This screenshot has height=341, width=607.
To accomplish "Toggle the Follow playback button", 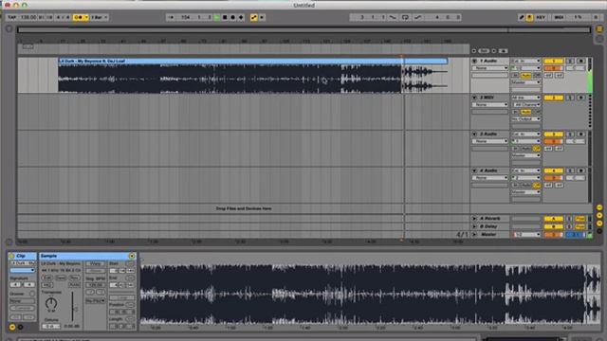I will [x=171, y=17].
